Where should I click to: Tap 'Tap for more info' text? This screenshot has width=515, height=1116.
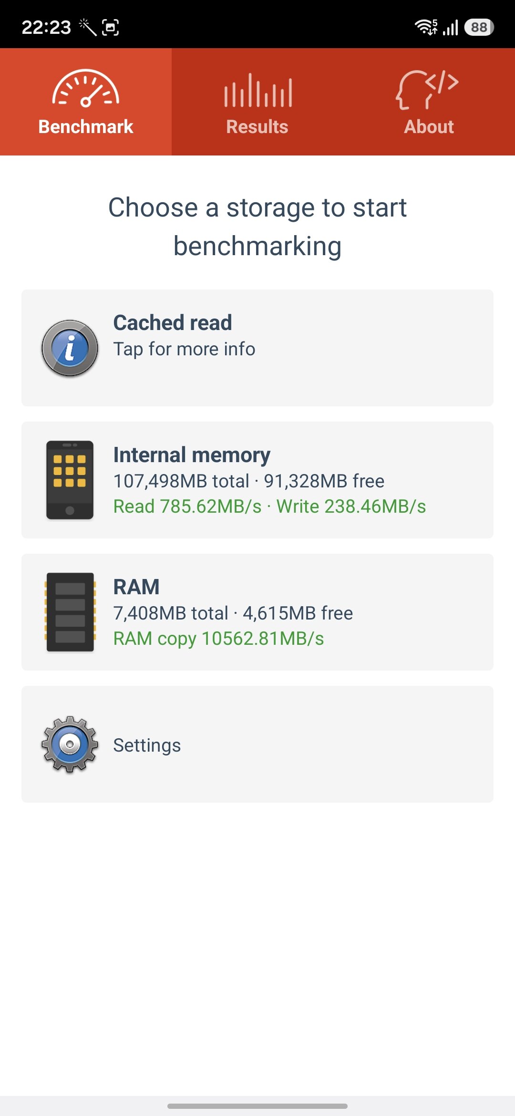(x=184, y=349)
